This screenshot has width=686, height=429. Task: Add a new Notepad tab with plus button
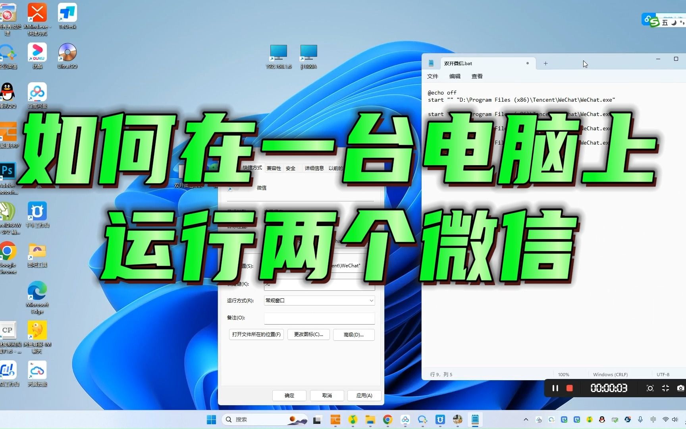[x=545, y=63]
